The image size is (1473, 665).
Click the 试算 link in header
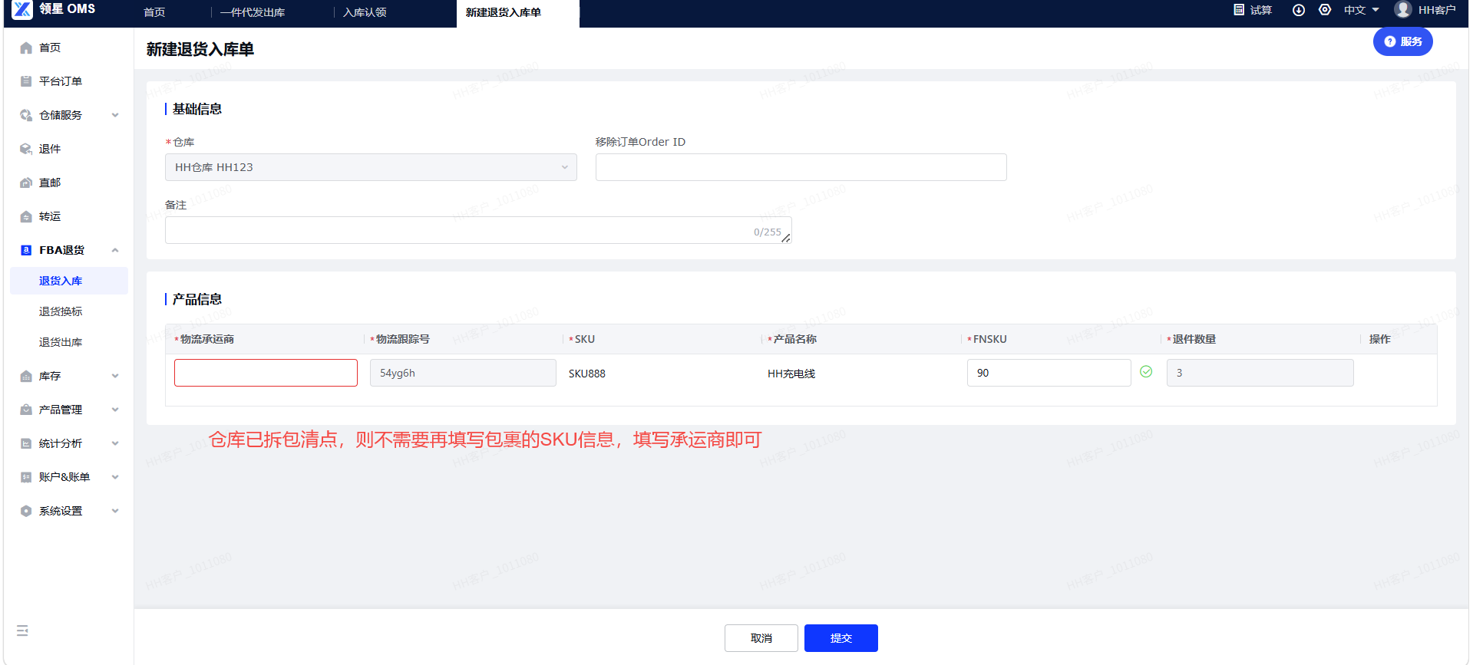pyautogui.click(x=1261, y=10)
